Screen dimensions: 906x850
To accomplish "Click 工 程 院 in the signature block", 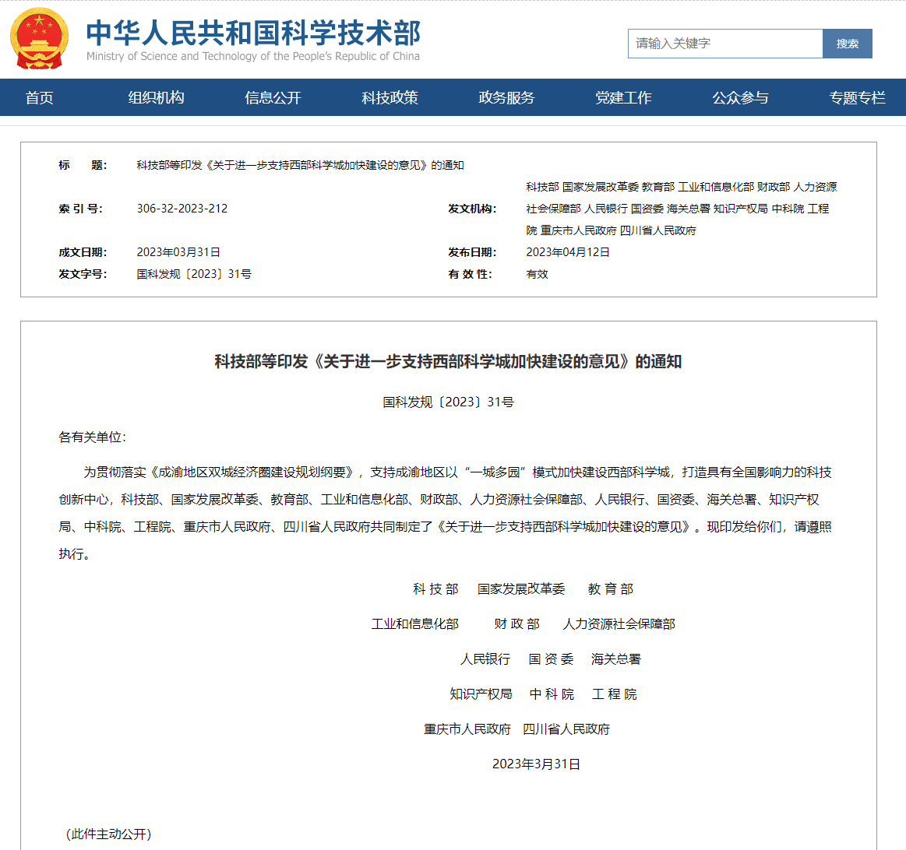I will (x=614, y=694).
